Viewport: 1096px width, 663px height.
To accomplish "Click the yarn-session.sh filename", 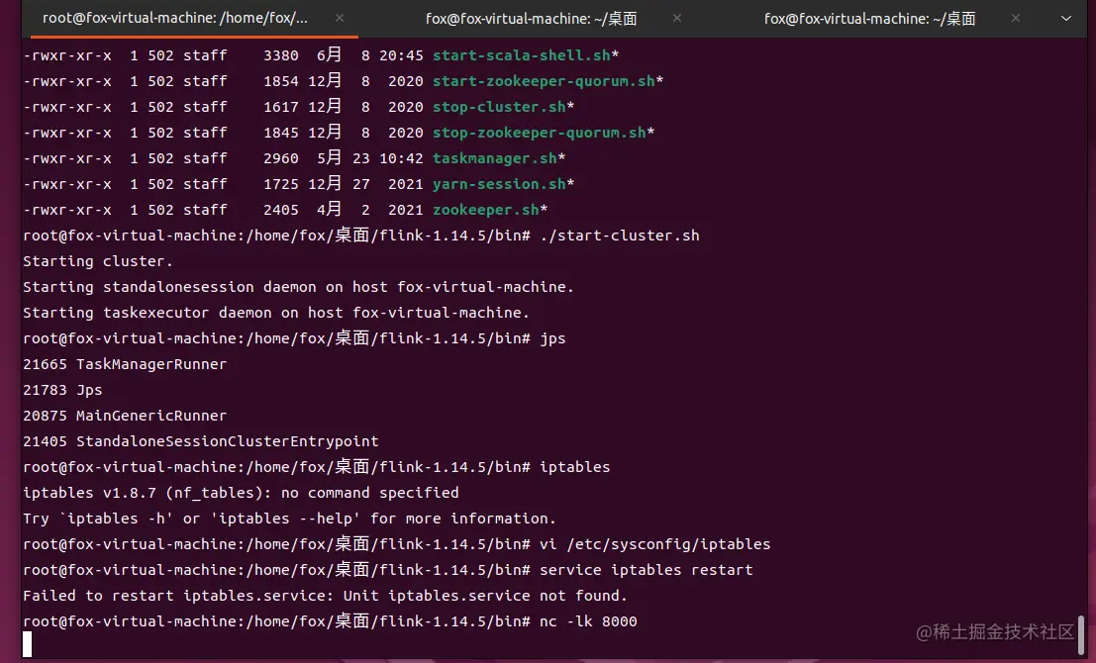I will (x=499, y=184).
